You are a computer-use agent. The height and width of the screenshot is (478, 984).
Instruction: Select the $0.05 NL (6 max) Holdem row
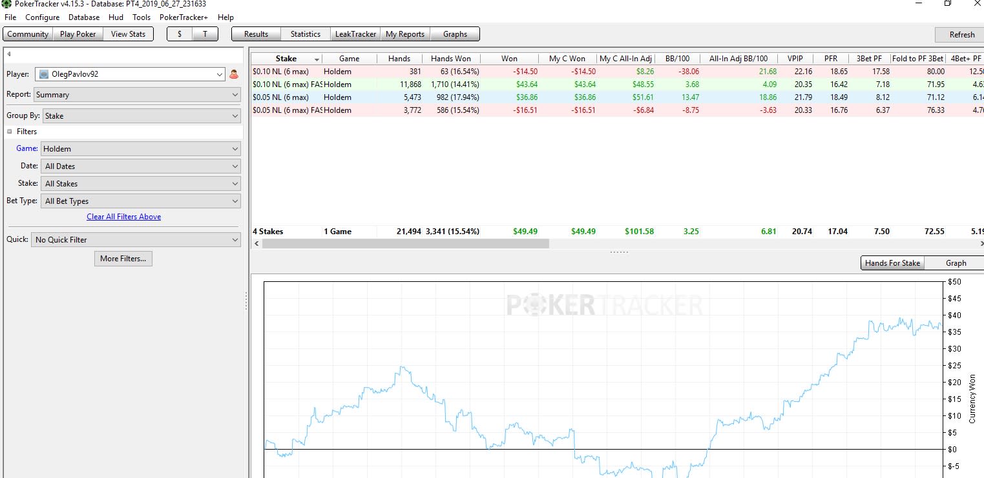click(617, 97)
